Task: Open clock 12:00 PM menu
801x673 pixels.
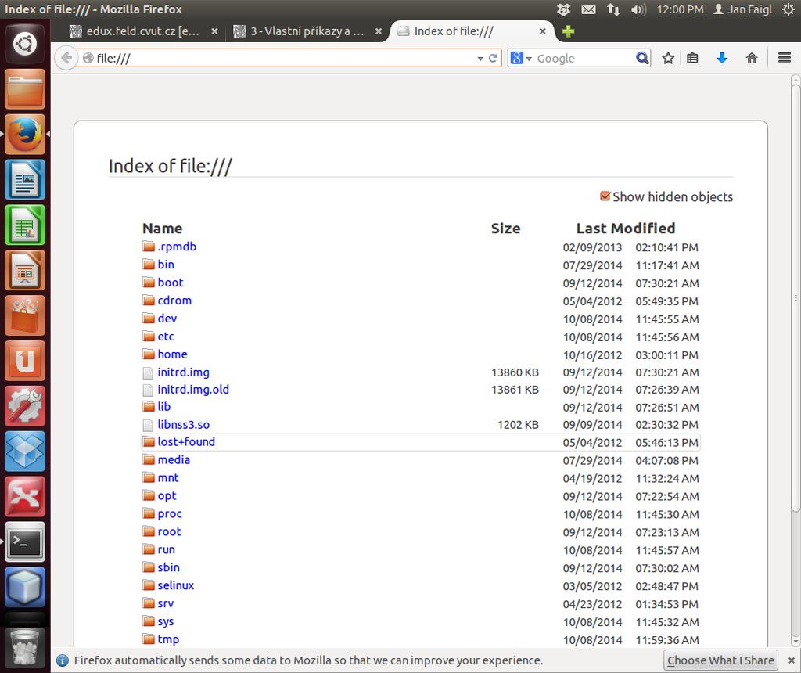Action: [x=680, y=9]
